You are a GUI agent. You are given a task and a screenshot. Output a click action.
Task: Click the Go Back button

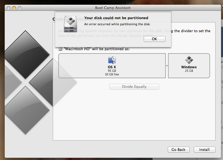(x=179, y=149)
